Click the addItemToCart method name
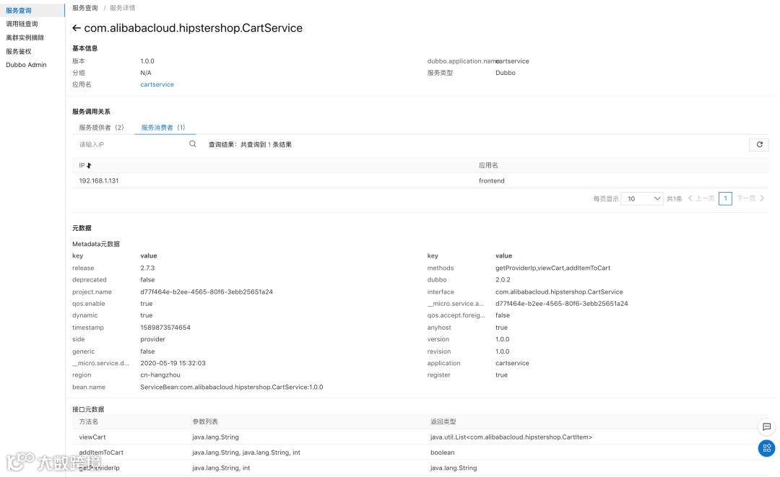Image resolution: width=780 pixels, height=477 pixels. point(101,452)
